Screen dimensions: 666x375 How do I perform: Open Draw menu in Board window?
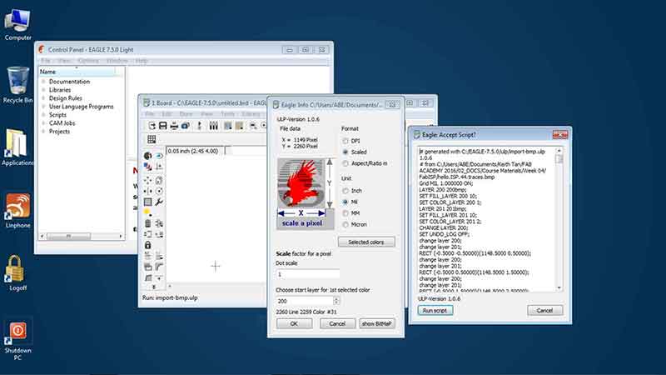coord(186,114)
